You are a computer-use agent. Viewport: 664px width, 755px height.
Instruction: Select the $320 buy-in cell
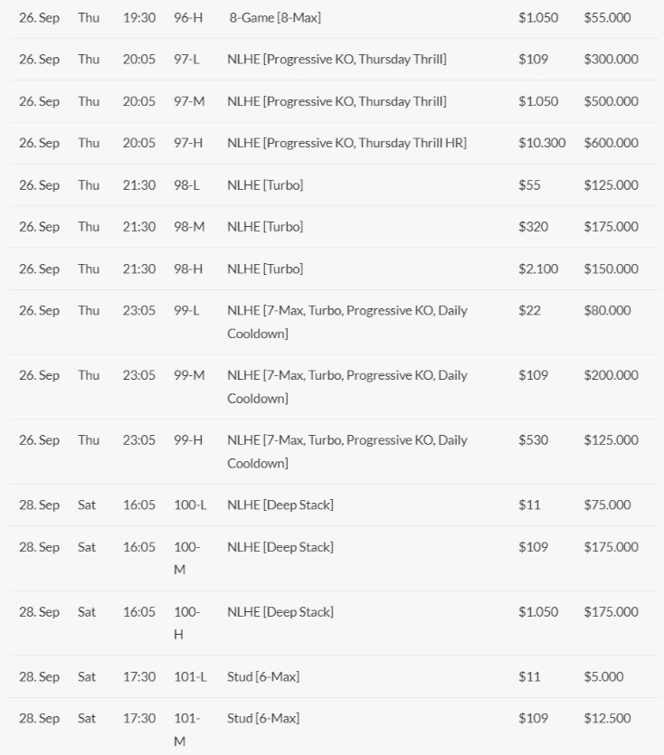[533, 226]
